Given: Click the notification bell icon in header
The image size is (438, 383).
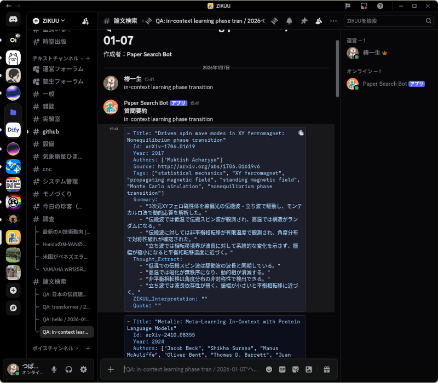Looking at the screenshot, I should click(x=289, y=21).
